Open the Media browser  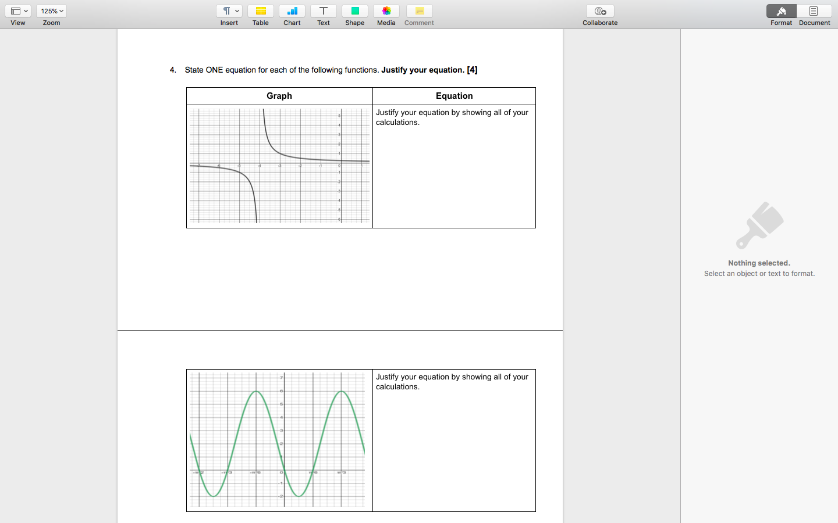(x=386, y=11)
